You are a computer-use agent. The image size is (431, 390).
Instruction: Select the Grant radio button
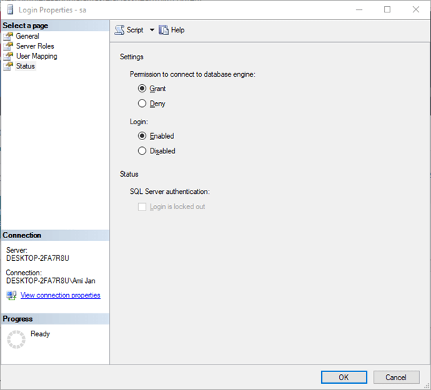[142, 88]
